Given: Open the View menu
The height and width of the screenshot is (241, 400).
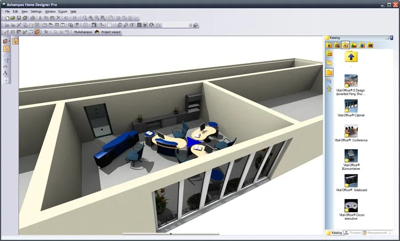Looking at the screenshot, I should point(24,11).
